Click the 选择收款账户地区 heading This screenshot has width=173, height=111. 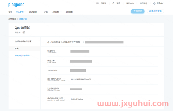point(23,41)
